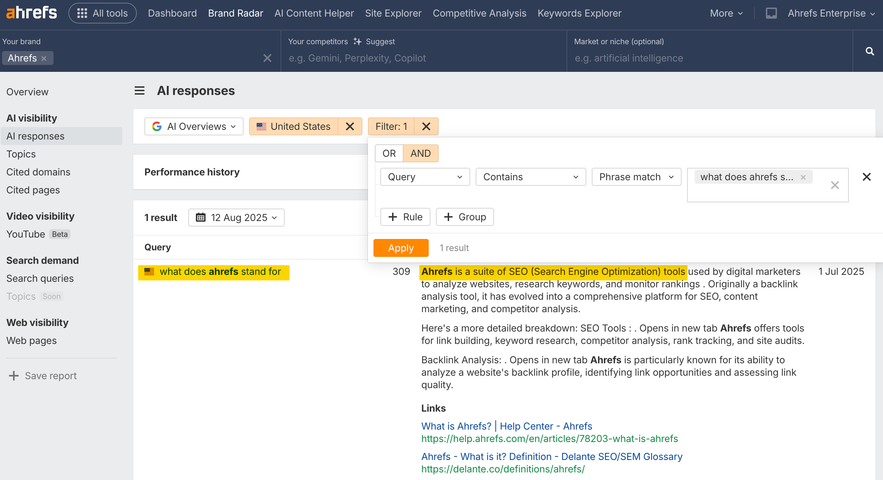Click the ahrefs logo
Screen dimensions: 883x480
point(31,13)
